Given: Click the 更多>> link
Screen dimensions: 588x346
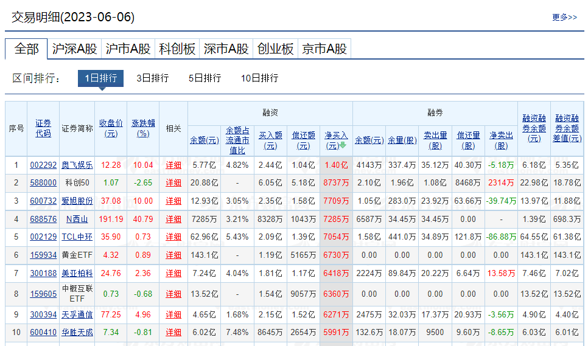Looking at the screenshot, I should [564, 17].
